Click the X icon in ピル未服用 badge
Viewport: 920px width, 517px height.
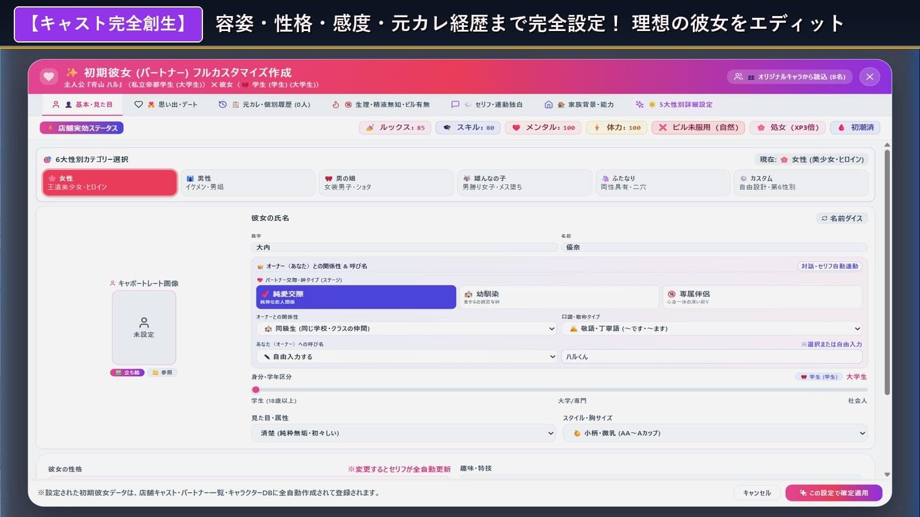(x=663, y=128)
